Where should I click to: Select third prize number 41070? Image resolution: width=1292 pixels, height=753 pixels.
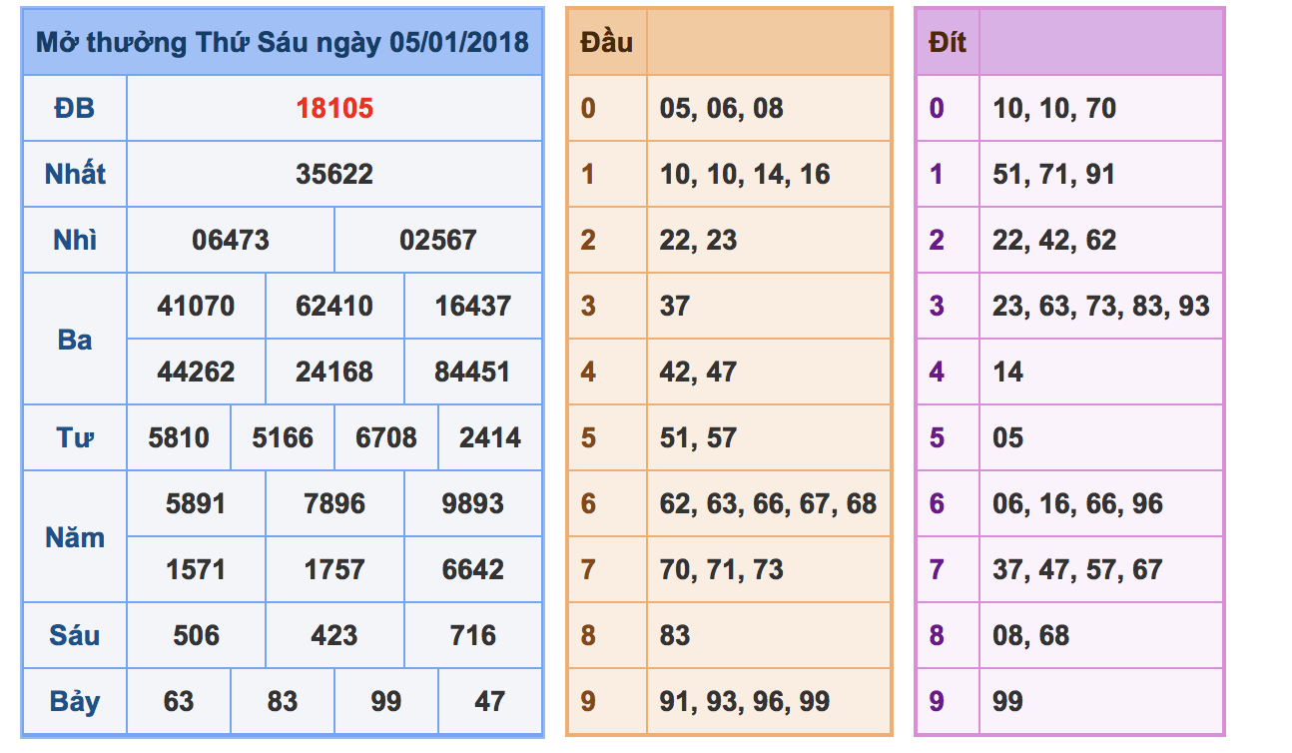click(196, 306)
